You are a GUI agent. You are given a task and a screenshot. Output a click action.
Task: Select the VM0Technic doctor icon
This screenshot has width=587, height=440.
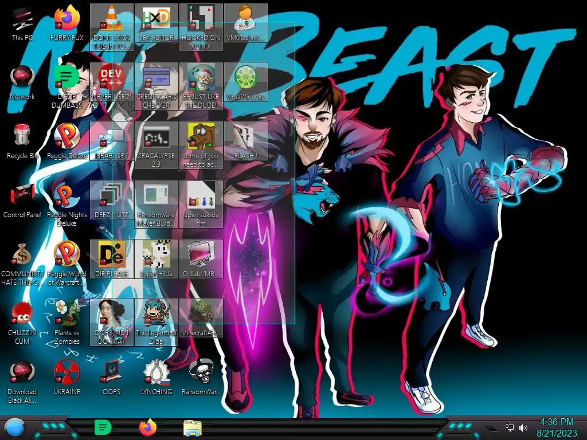245,22
